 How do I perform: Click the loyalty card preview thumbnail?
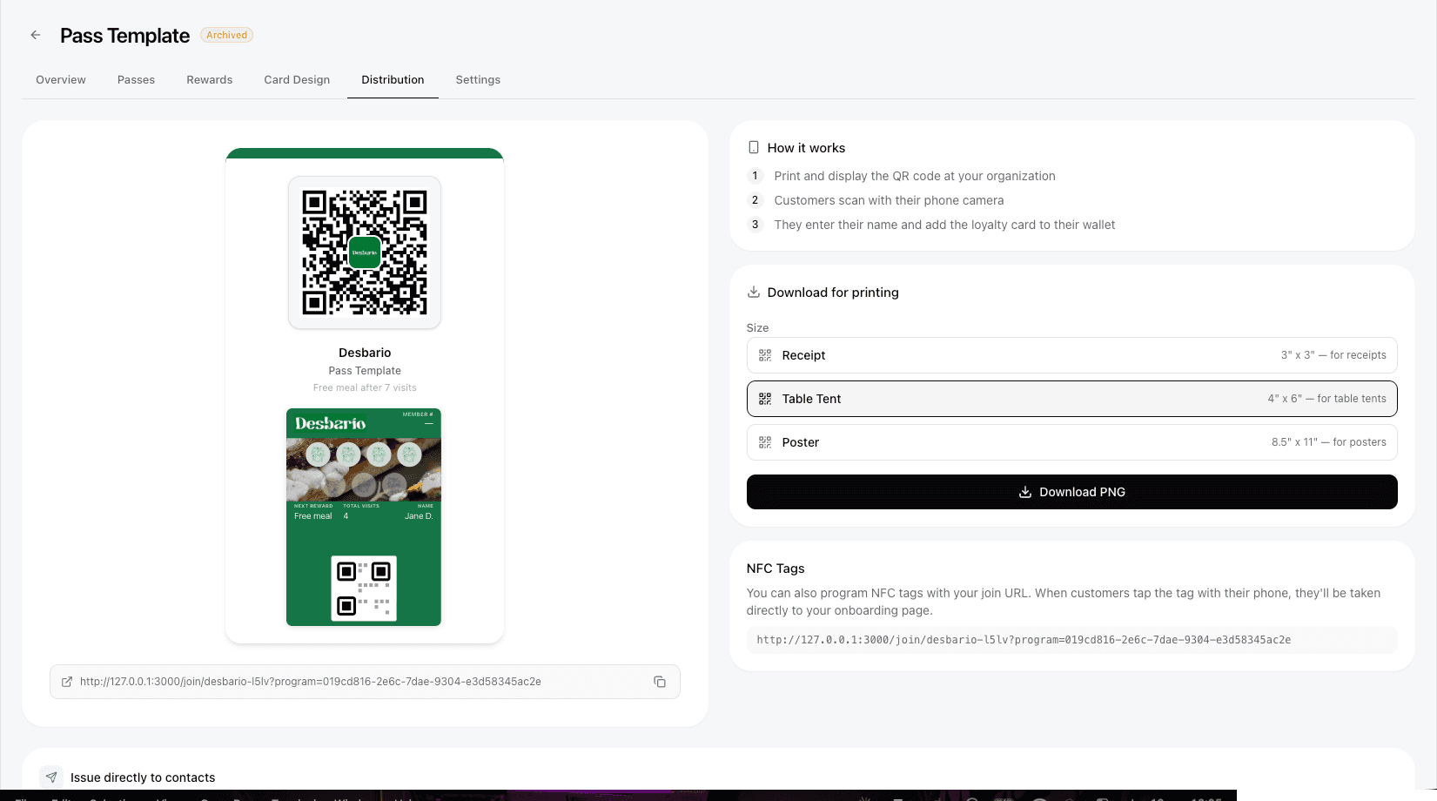364,516
